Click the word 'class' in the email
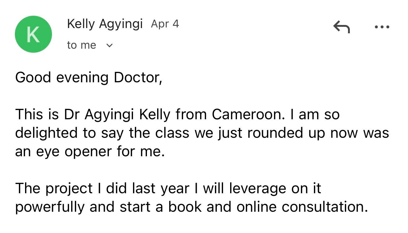408x233 pixels. (x=172, y=133)
